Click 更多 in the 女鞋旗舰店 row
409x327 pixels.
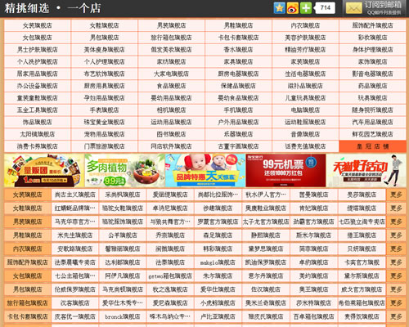396,208
